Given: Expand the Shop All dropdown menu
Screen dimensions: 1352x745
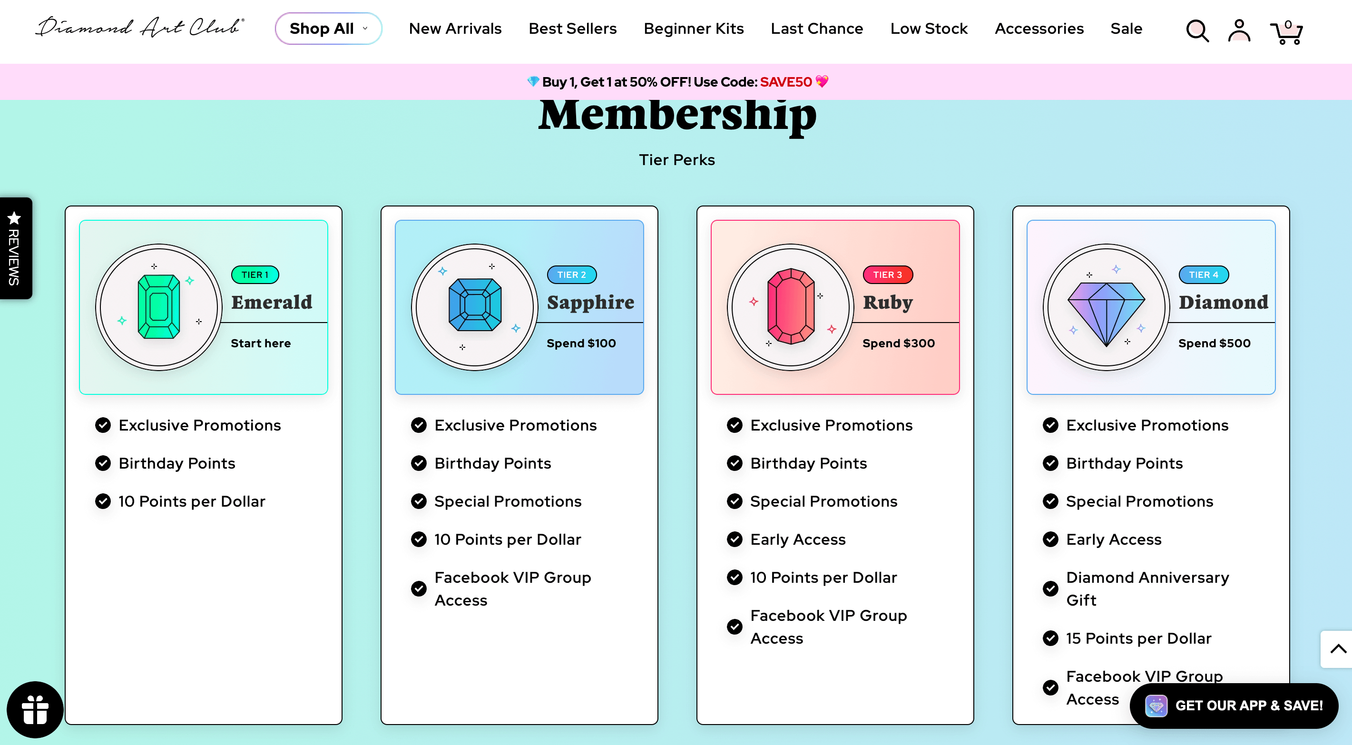Looking at the screenshot, I should (x=328, y=29).
